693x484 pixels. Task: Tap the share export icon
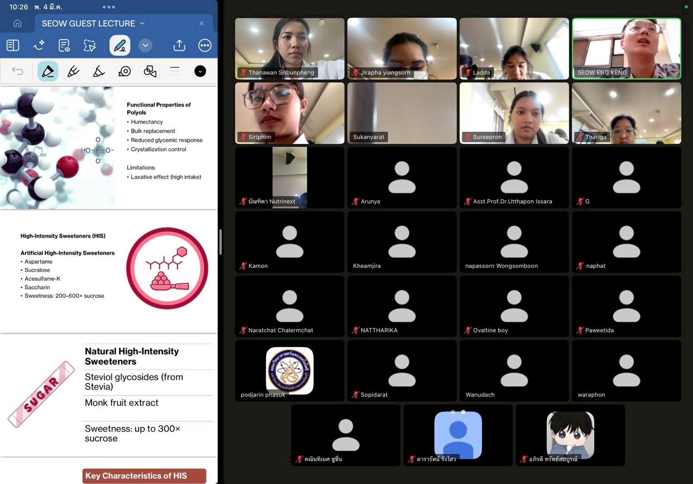point(179,45)
